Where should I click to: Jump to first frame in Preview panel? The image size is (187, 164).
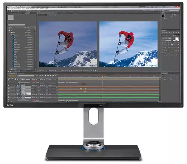click(x=163, y=33)
